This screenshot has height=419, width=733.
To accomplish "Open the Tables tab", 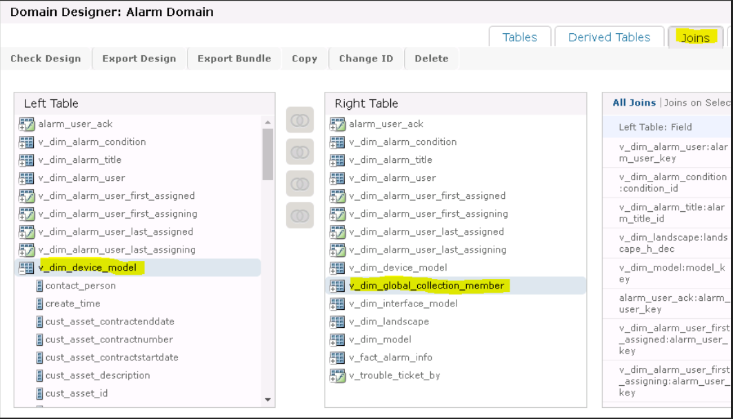I will click(x=519, y=37).
